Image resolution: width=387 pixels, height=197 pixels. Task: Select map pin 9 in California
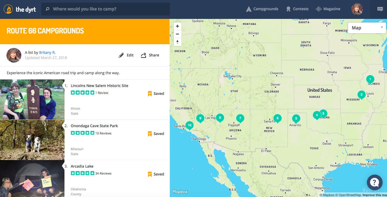200,118
